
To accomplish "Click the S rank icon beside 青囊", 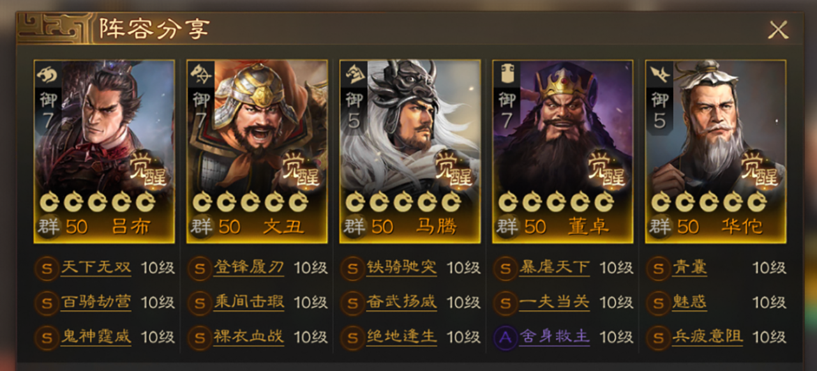I will click(658, 268).
